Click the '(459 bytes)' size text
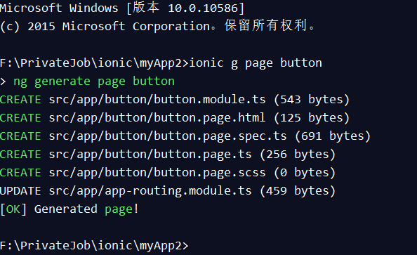This screenshot has height=255, width=417. [298, 191]
